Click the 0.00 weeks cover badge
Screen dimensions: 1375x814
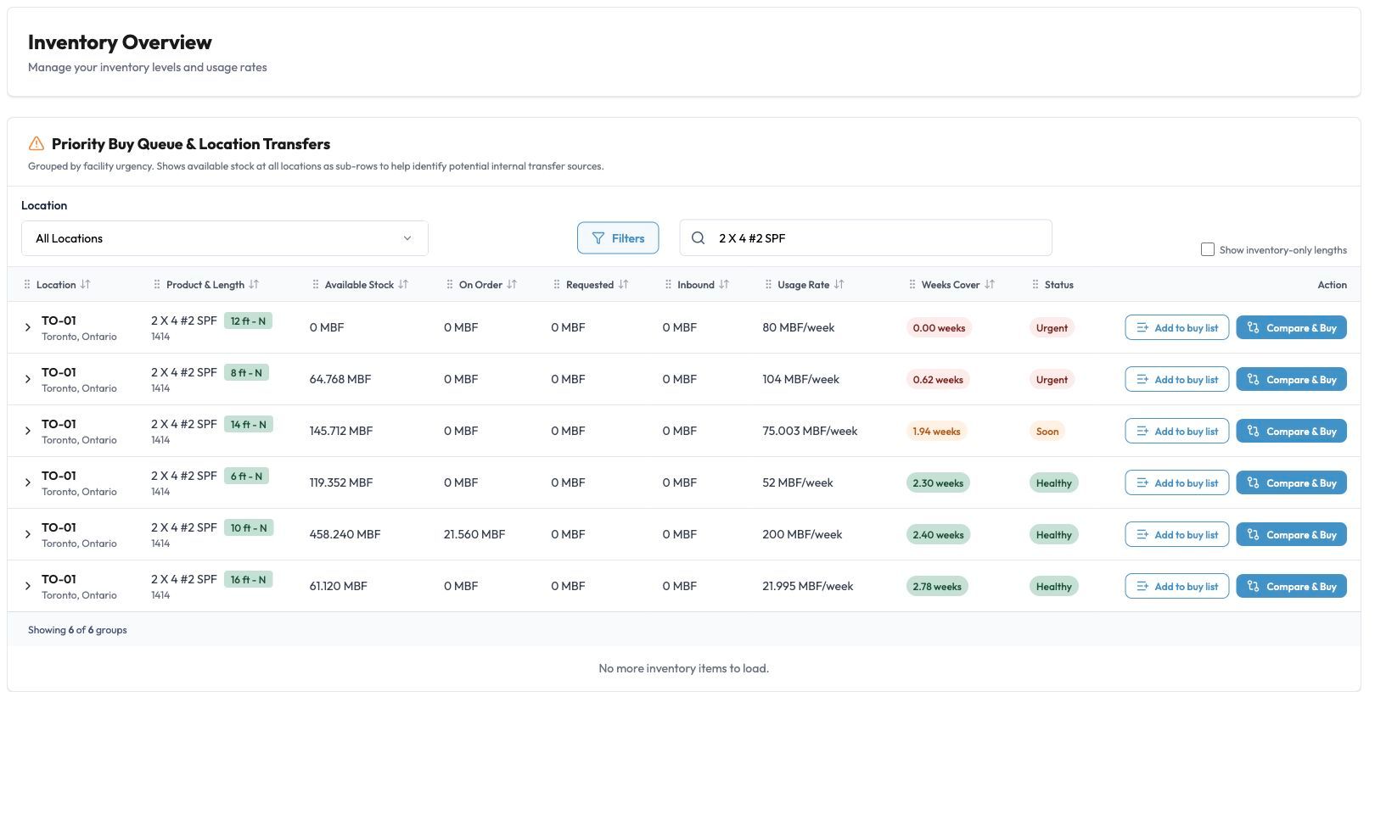pyautogui.click(x=939, y=328)
